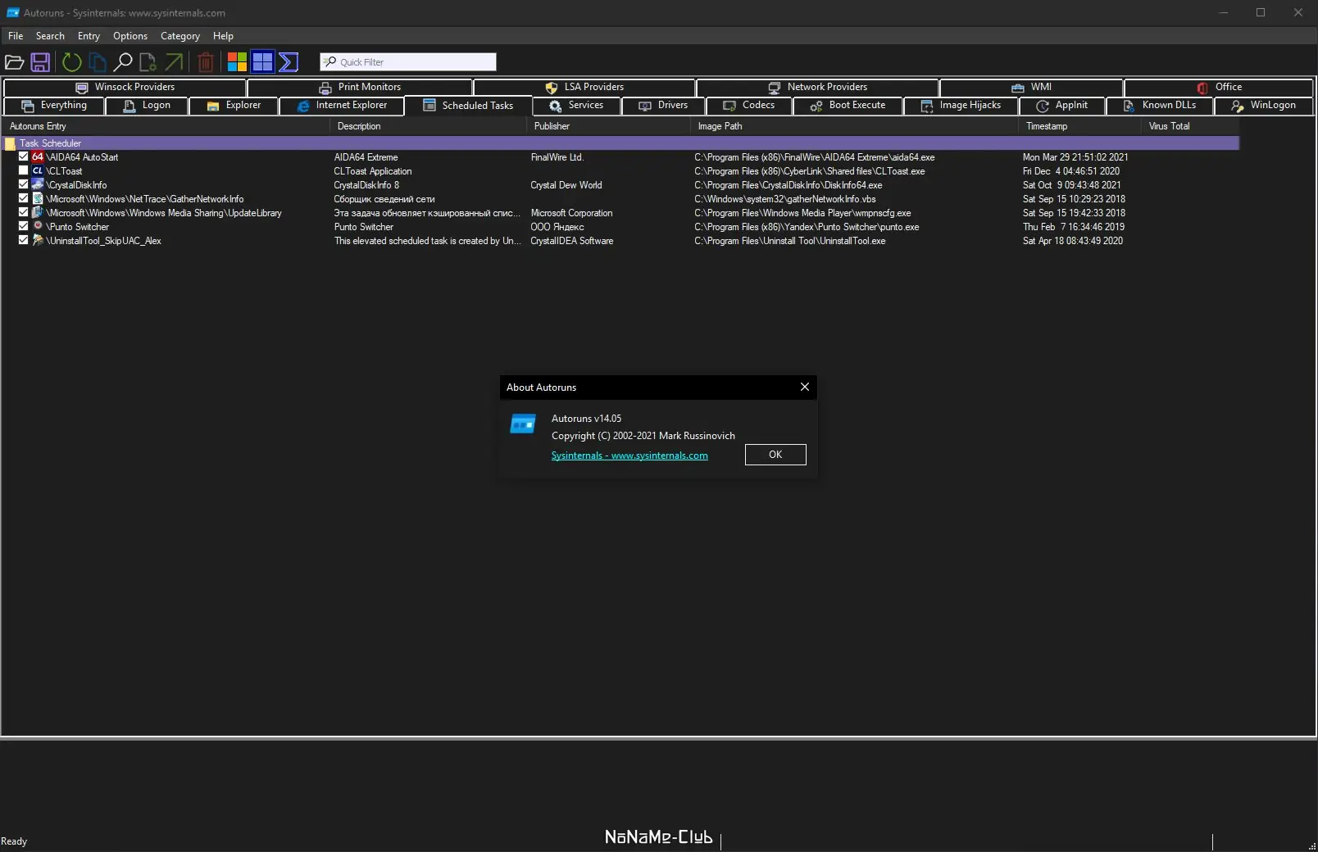Click the red trash Delete toolbar icon
1318x852 pixels.
click(x=206, y=62)
